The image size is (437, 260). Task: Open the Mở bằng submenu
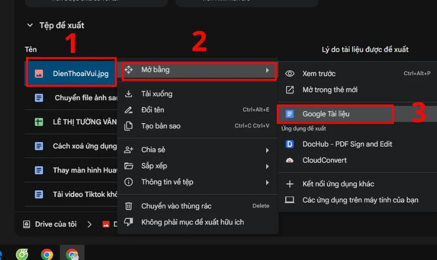[x=198, y=70]
